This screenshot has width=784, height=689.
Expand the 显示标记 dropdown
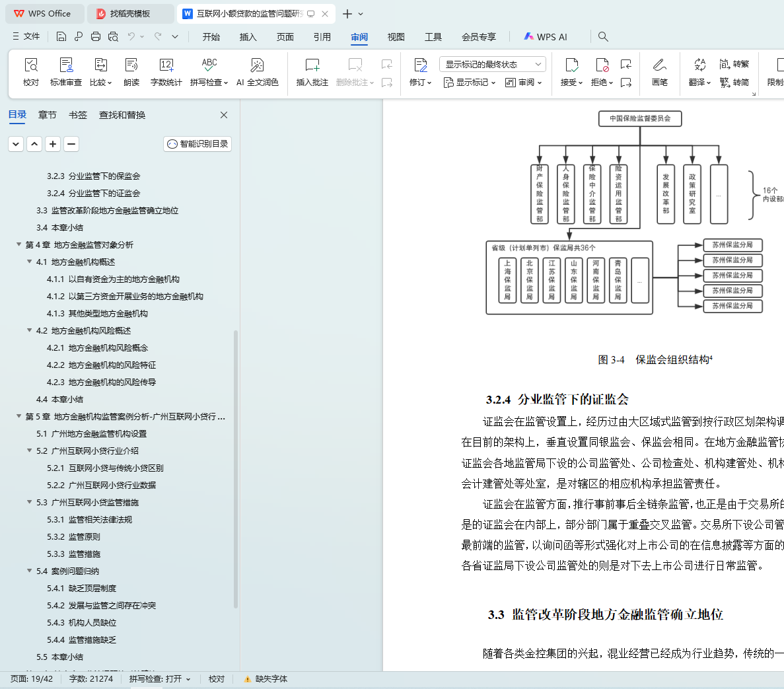(470, 83)
